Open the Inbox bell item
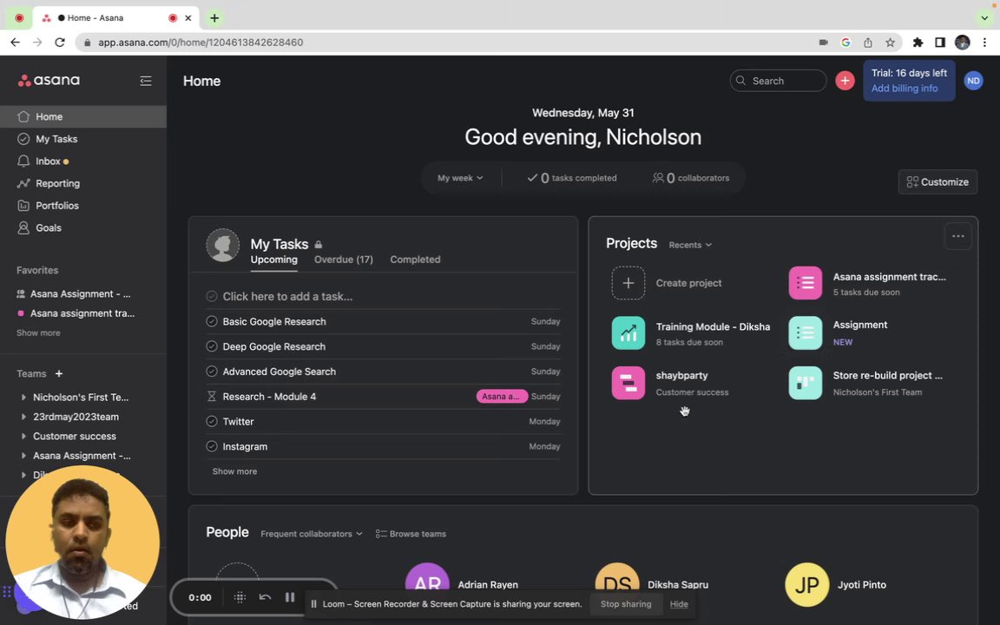Viewport: 1000px width, 625px height. (83, 161)
